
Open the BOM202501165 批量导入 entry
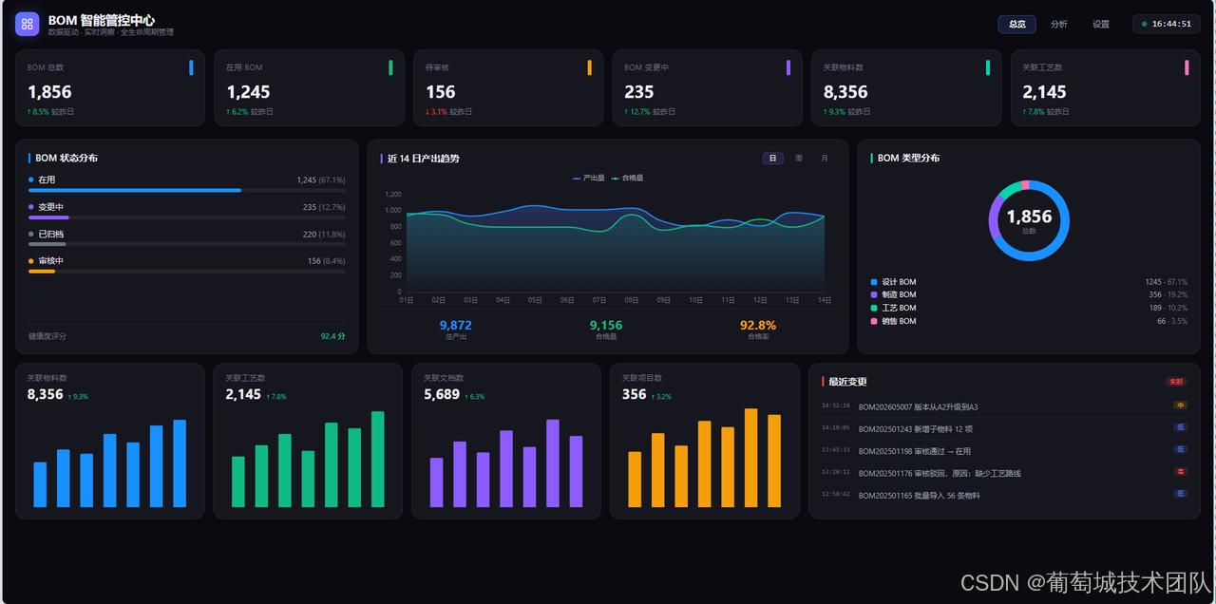coord(1004,495)
